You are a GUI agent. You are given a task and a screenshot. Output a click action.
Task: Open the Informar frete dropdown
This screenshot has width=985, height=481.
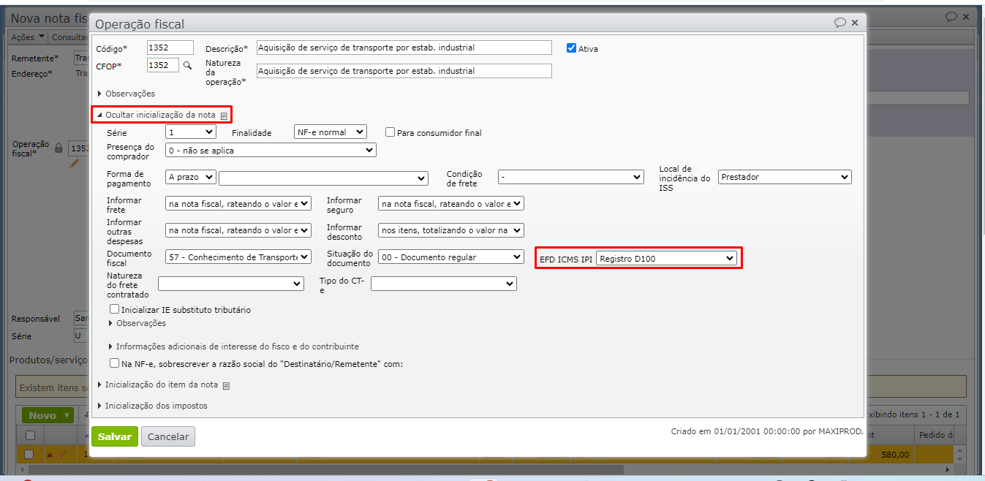(238, 204)
